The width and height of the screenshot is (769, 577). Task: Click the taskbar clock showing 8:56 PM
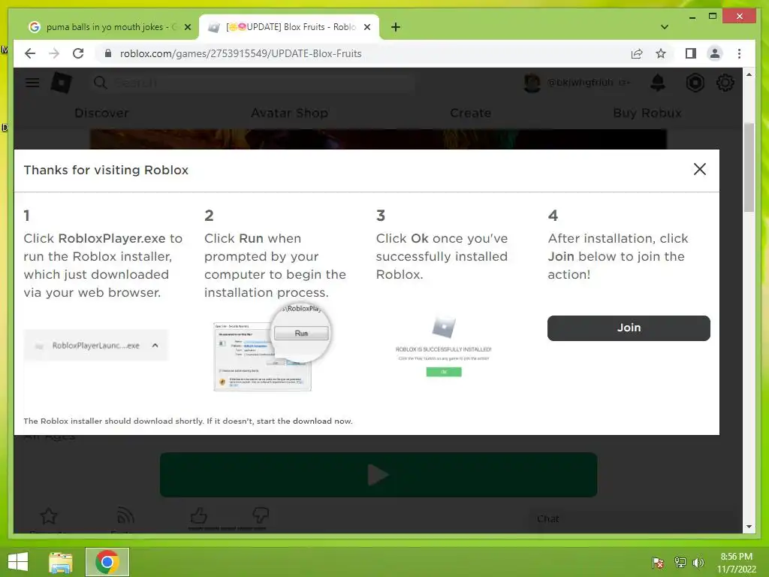click(736, 562)
